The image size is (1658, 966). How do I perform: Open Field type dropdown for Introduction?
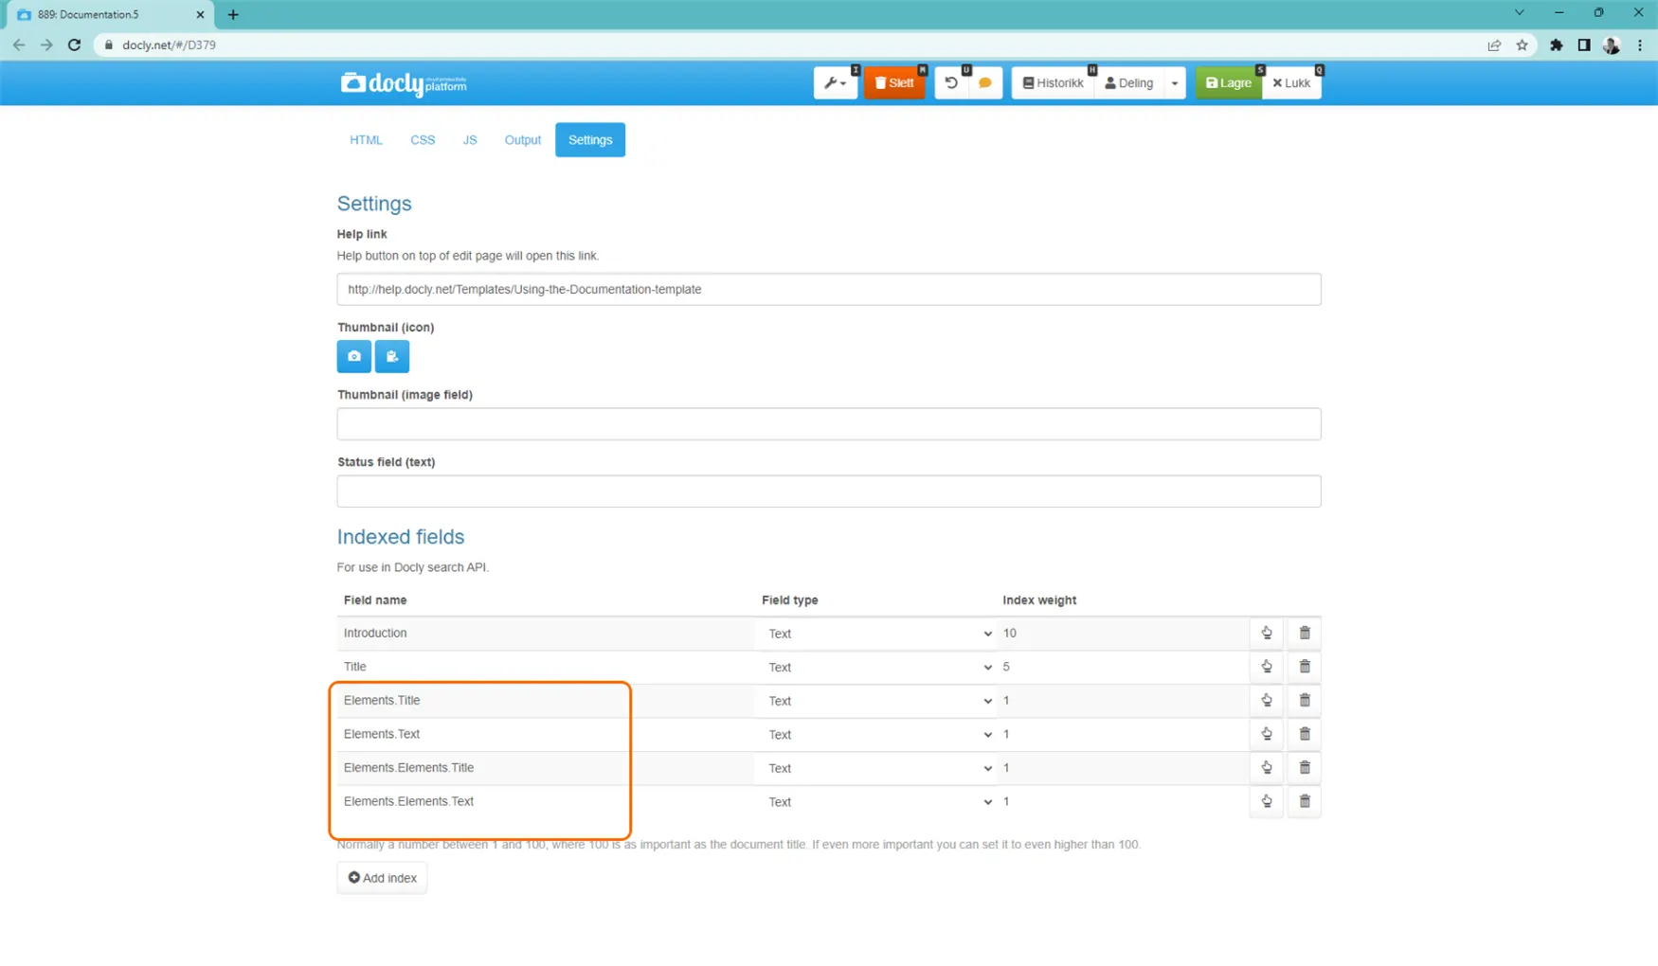tap(878, 634)
